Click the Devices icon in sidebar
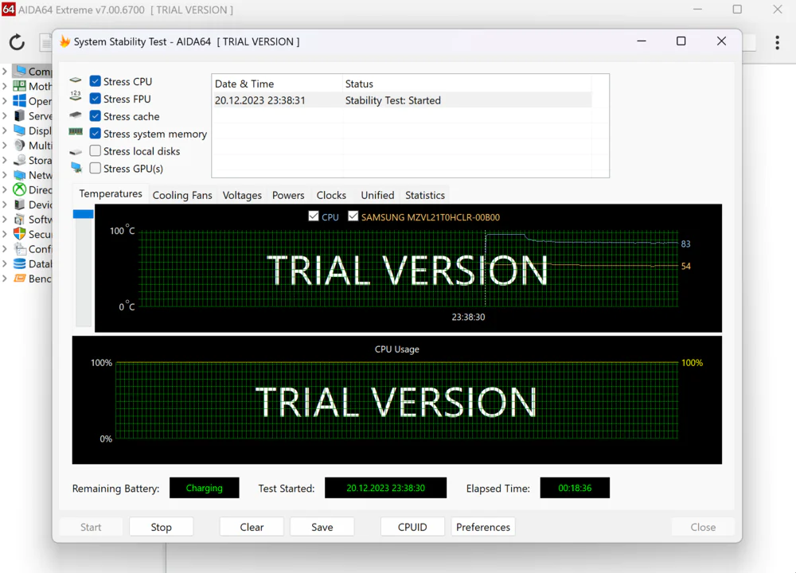796x573 pixels. coord(19,205)
